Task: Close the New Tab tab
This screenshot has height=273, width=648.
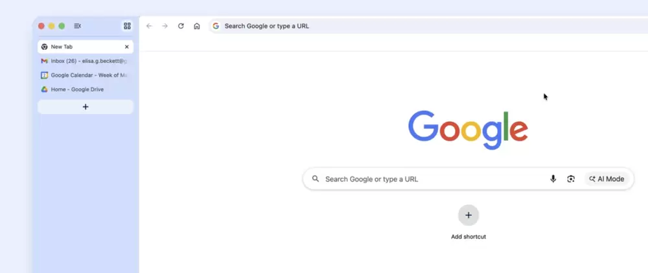Action: tap(126, 47)
